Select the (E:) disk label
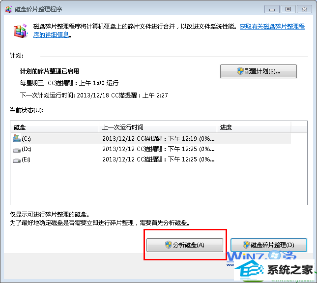Image resolution: width=317 pixels, height=283 pixels. click(26, 160)
